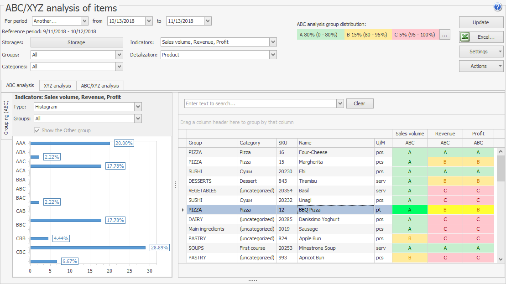The image size is (506, 284).
Task: Click the blue help question mark icon
Action: [x=497, y=7]
